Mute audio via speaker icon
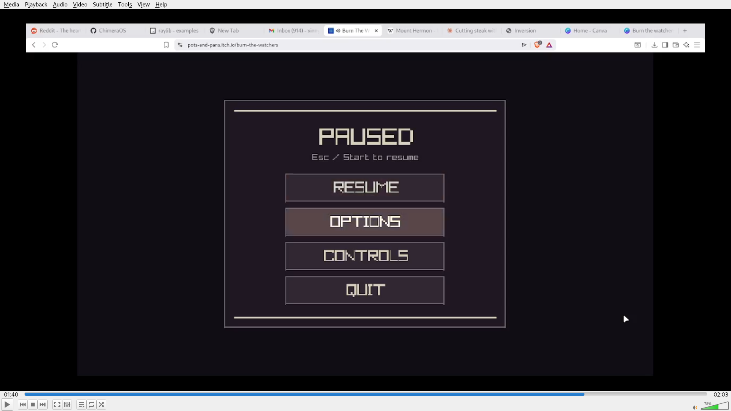This screenshot has height=411, width=731. (695, 408)
